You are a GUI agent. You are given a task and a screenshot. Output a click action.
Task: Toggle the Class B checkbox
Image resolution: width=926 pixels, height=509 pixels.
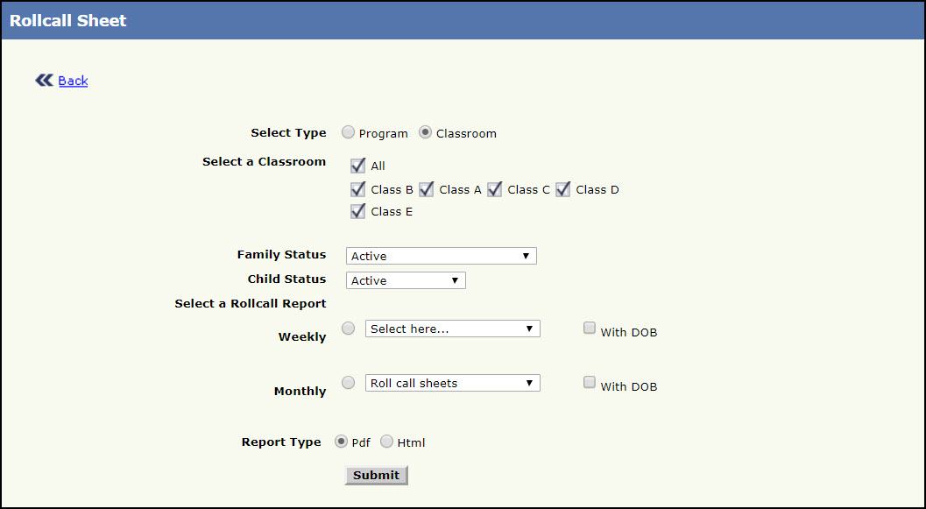pyautogui.click(x=357, y=189)
